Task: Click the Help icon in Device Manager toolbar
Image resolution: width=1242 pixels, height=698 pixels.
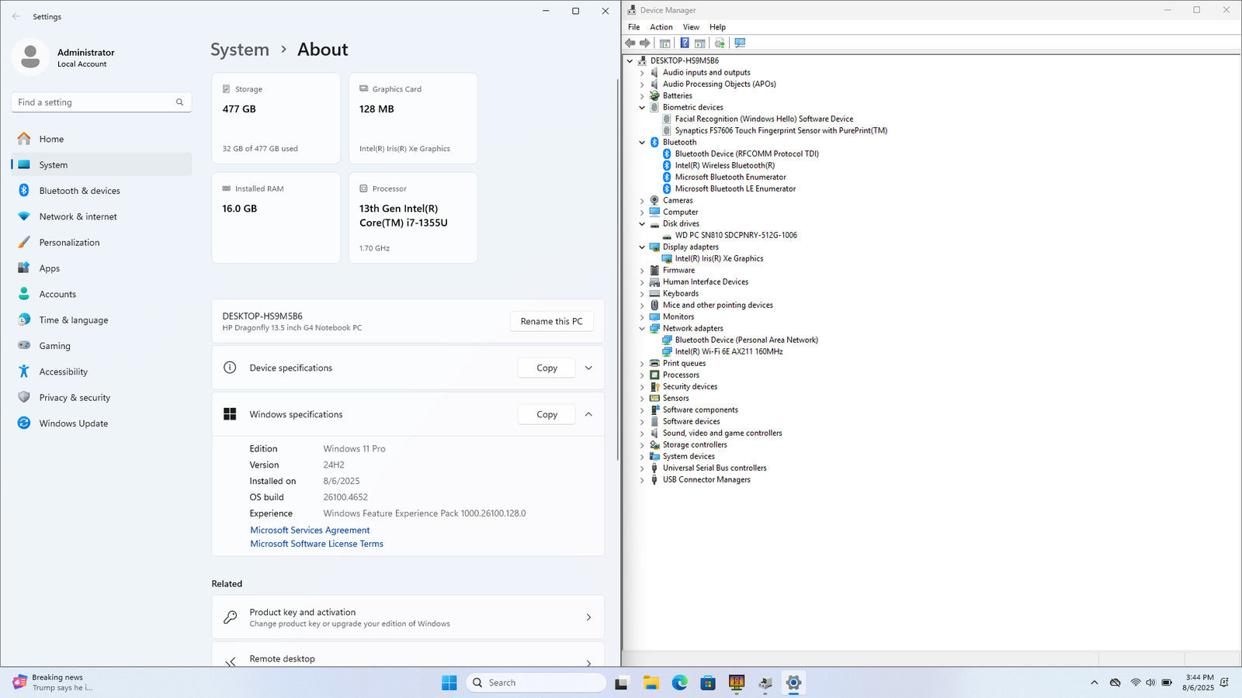Action: 684,43
